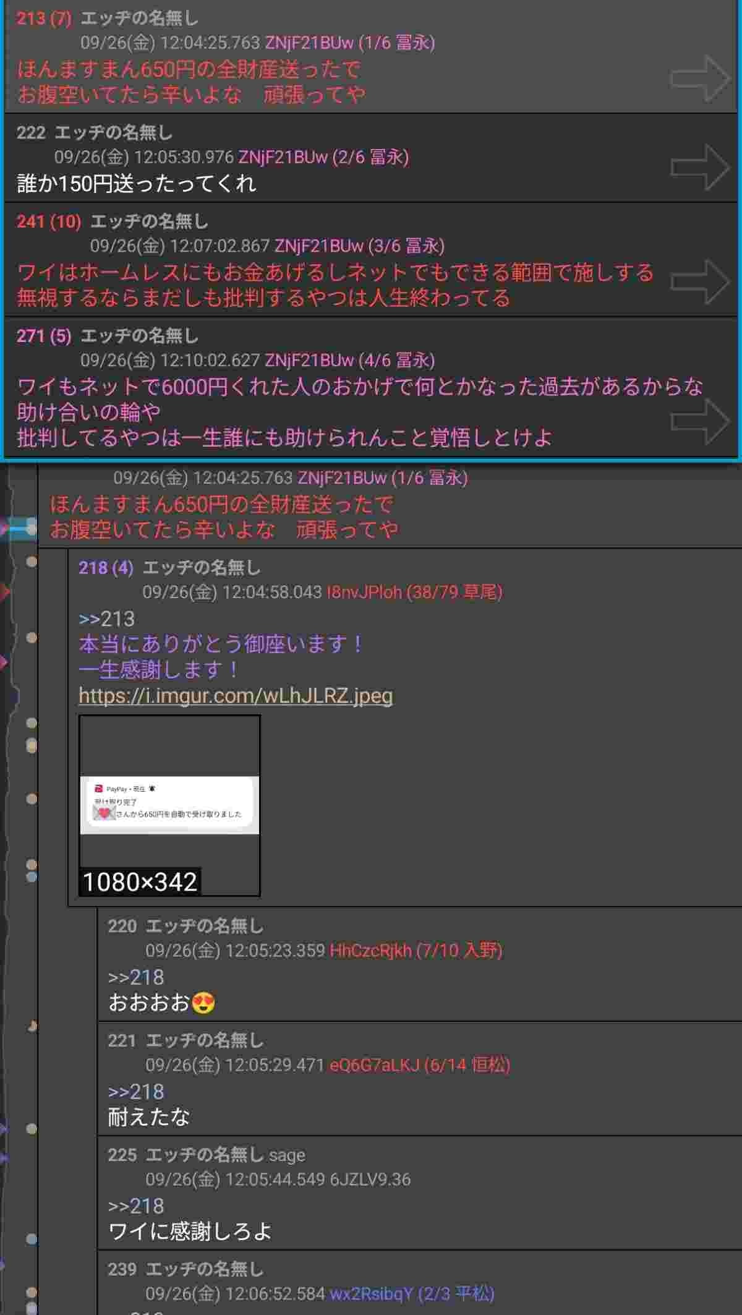Image resolution: width=742 pixels, height=1315 pixels.
Task: Tap ID ZNjF21BUw (2/6) on post 222
Action: click(323, 157)
